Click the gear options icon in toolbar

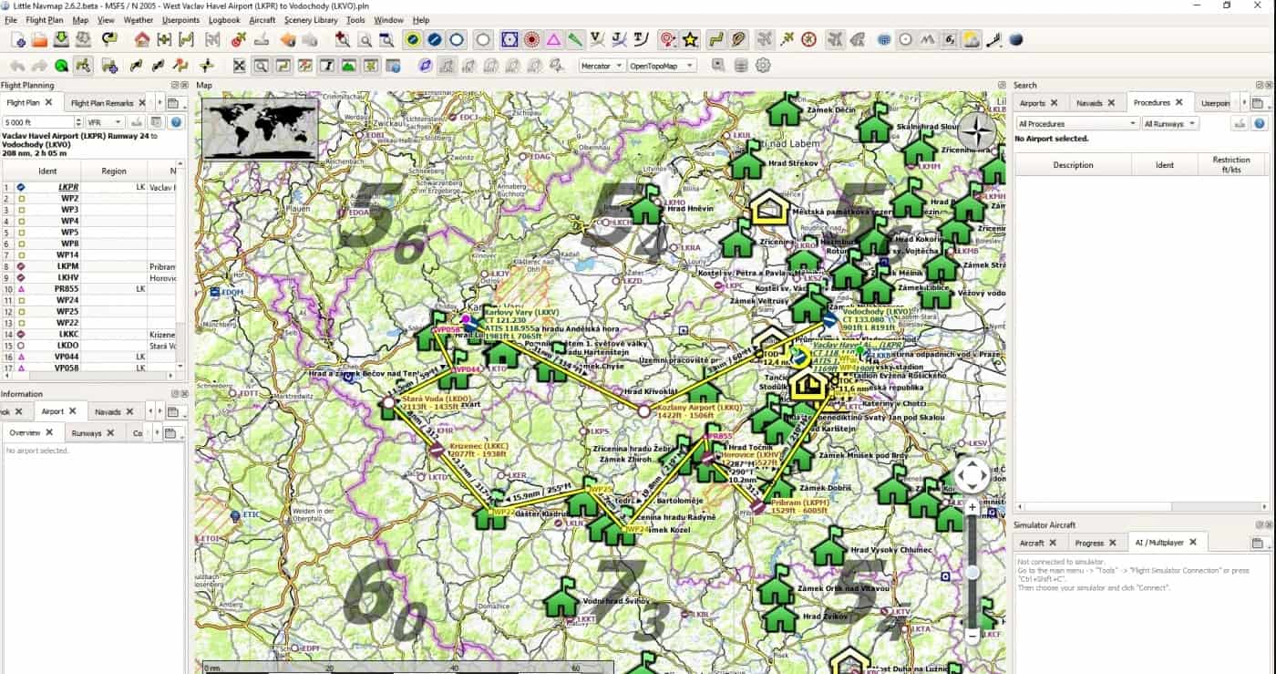(x=763, y=66)
